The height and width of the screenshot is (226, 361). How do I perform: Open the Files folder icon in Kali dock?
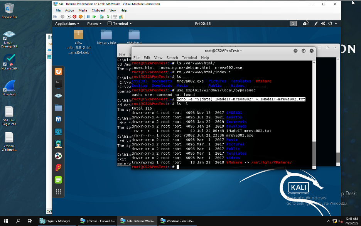pos(58,108)
